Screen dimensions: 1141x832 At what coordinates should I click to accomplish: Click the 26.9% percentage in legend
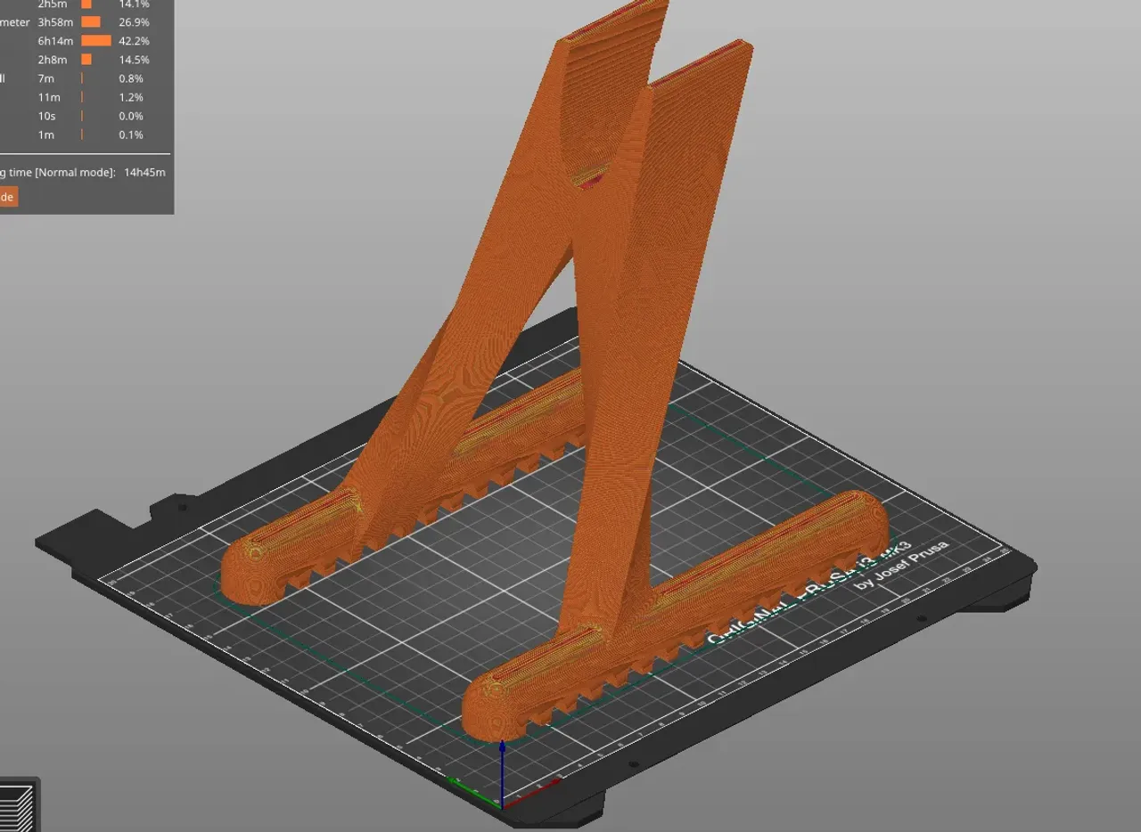pos(134,22)
